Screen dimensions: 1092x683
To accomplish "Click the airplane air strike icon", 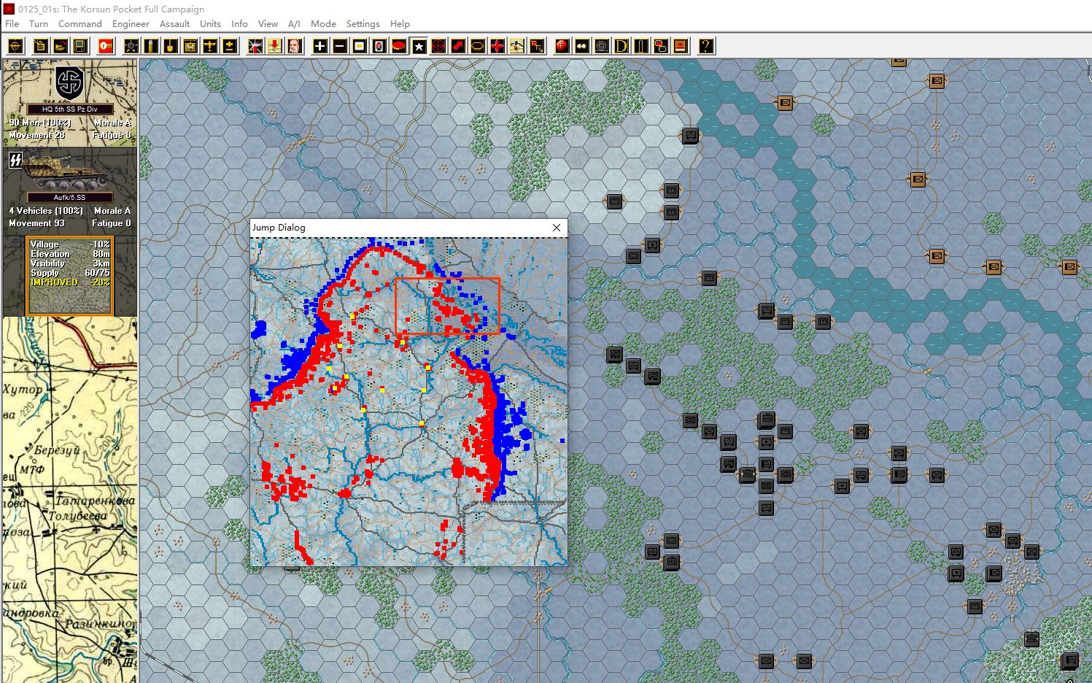I will (209, 46).
